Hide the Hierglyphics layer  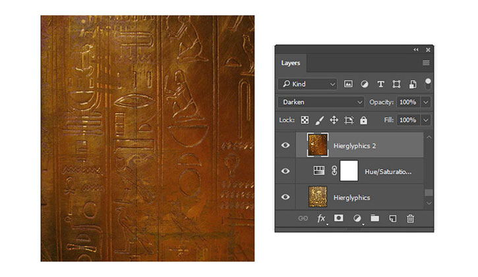click(x=285, y=197)
